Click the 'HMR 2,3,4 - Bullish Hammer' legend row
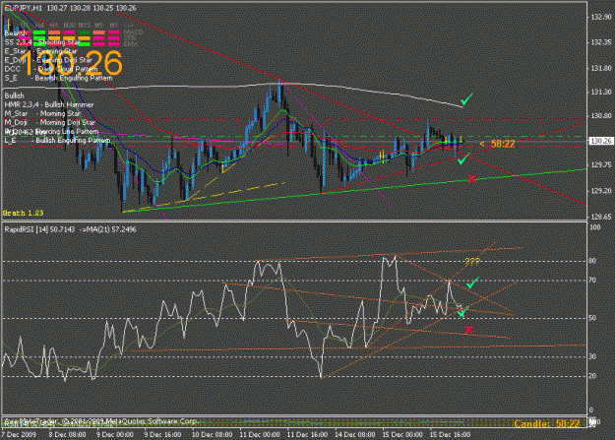The height and width of the screenshot is (440, 615). (x=49, y=104)
